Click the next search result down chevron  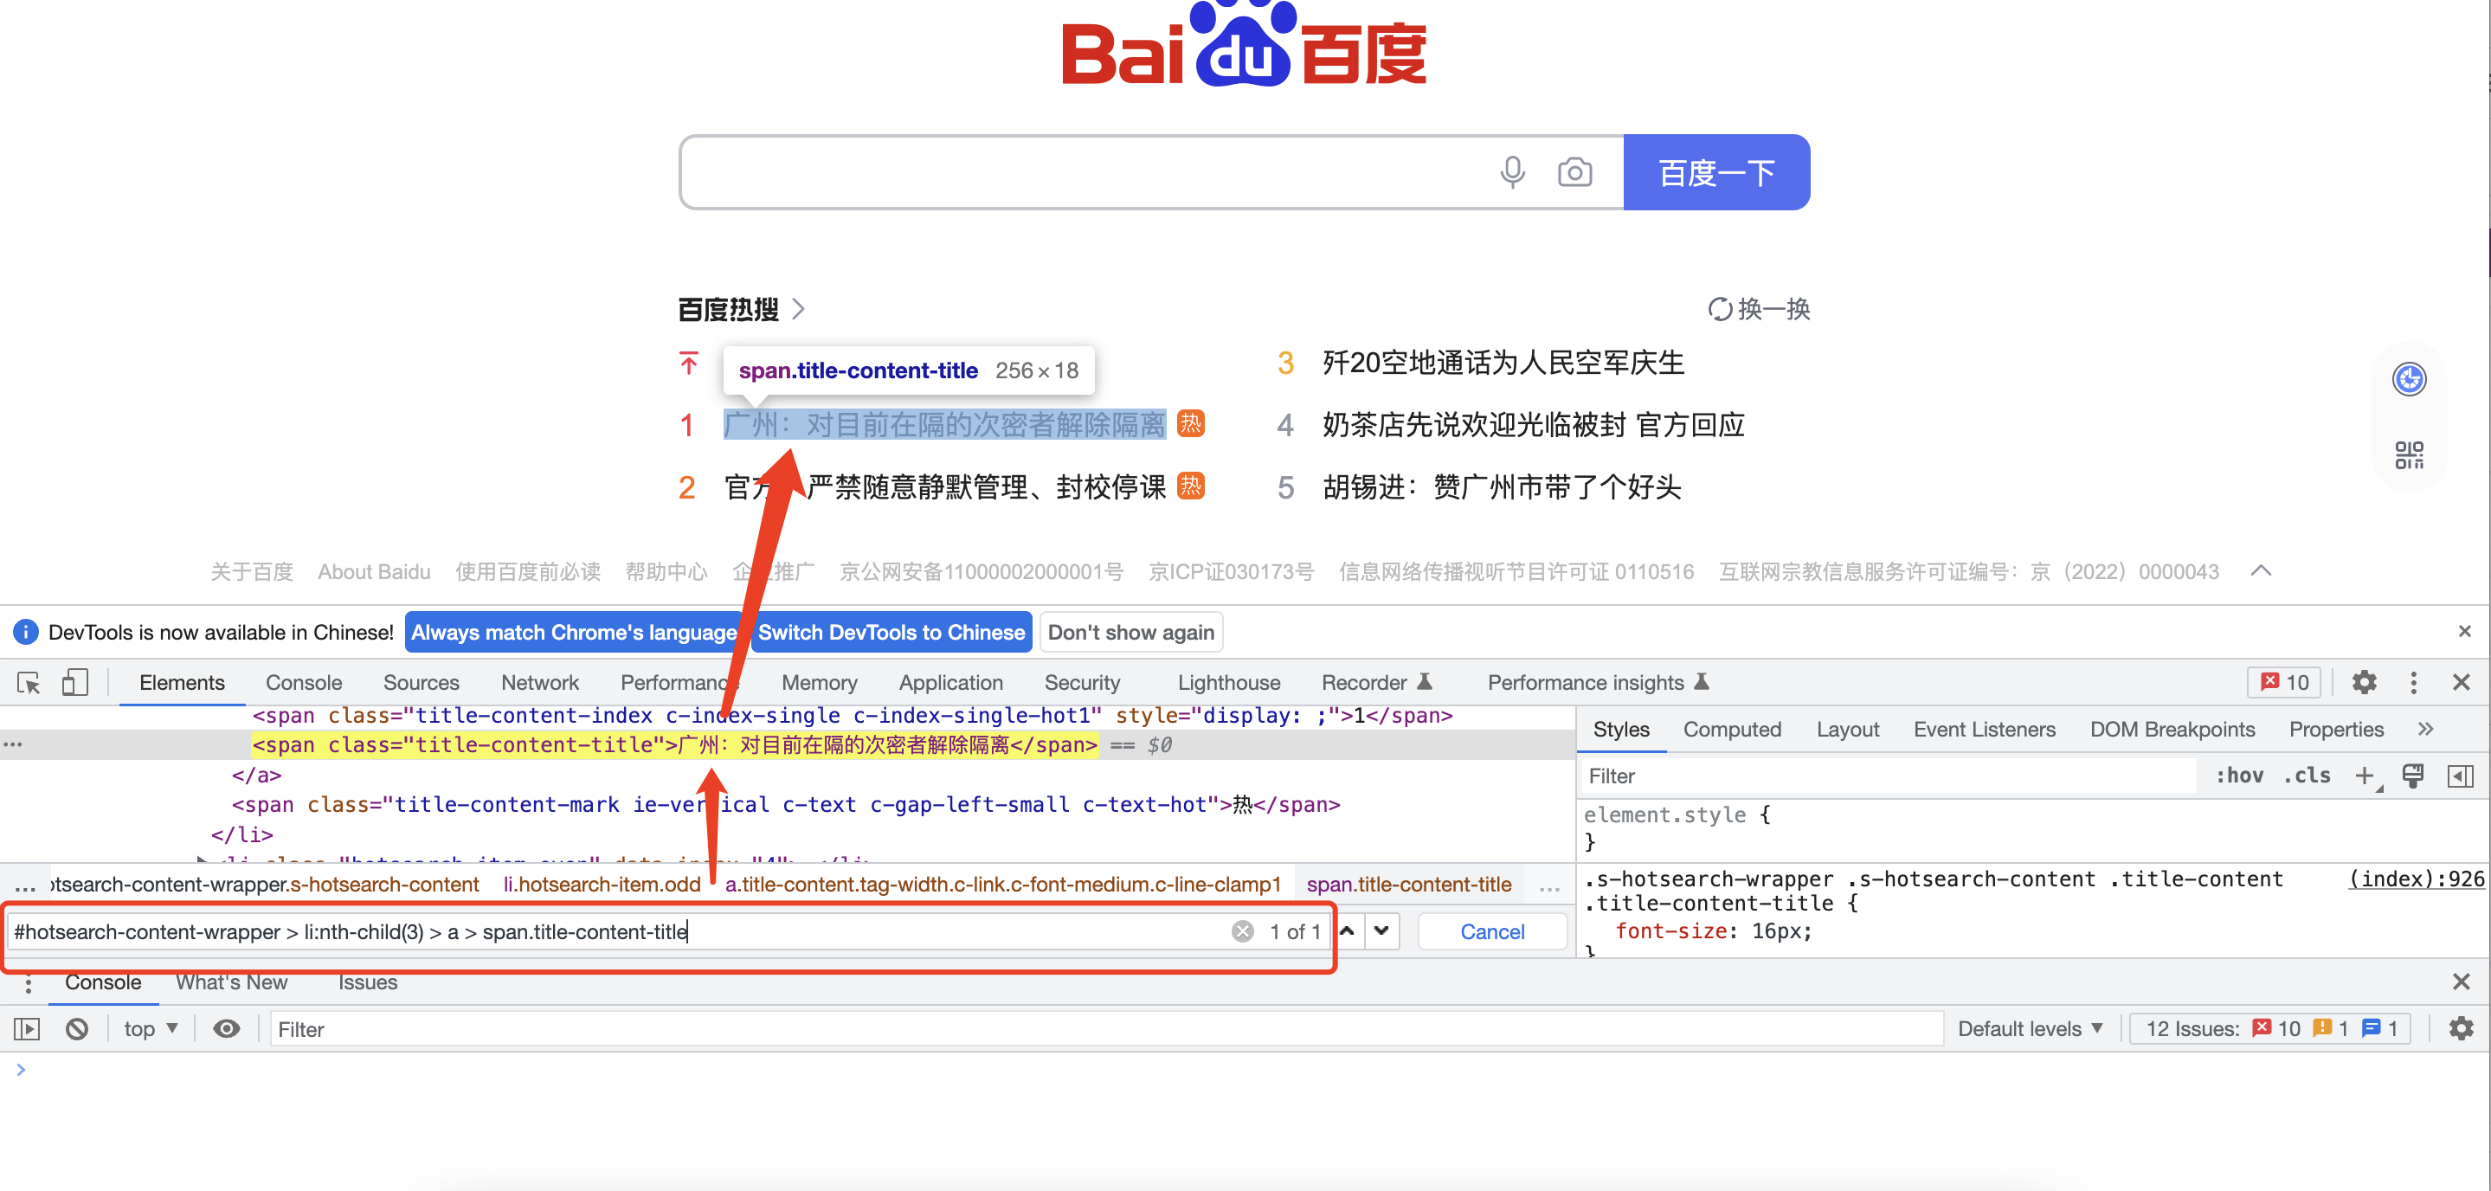[1382, 931]
